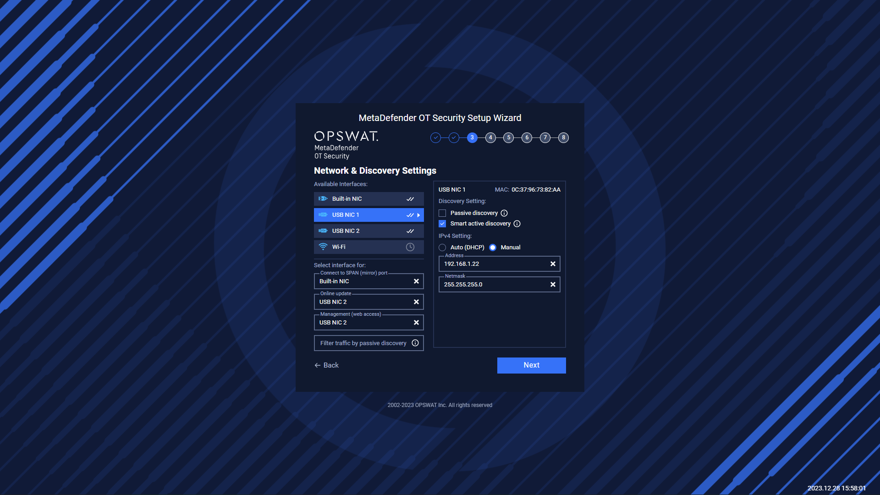Open the Passive discovery info icon
The width and height of the screenshot is (880, 495).
point(504,213)
